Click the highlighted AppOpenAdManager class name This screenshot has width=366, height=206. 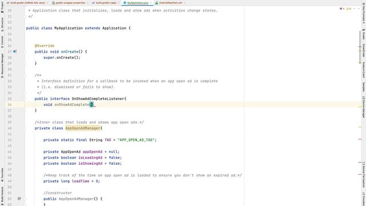click(83, 128)
